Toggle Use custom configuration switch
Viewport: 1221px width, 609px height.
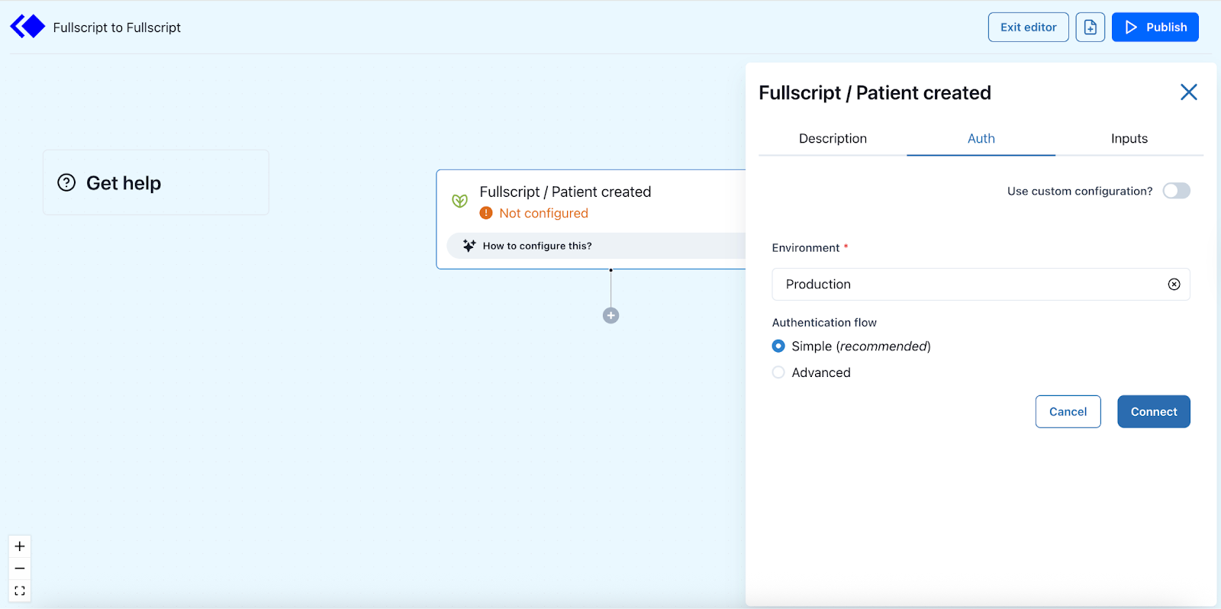[x=1176, y=191]
